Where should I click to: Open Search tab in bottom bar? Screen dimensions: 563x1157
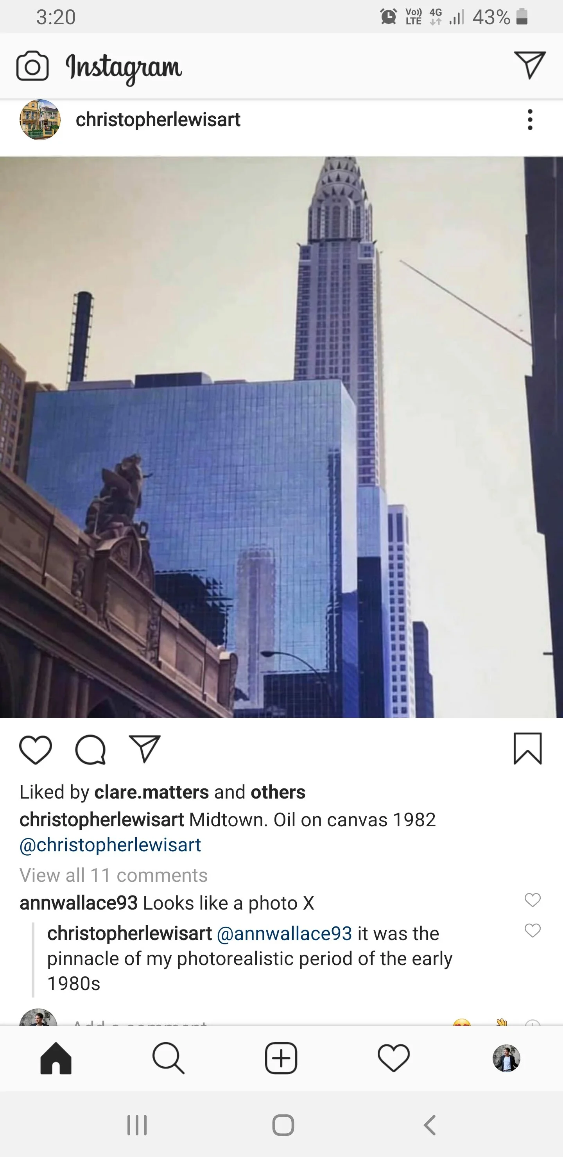point(169,1058)
